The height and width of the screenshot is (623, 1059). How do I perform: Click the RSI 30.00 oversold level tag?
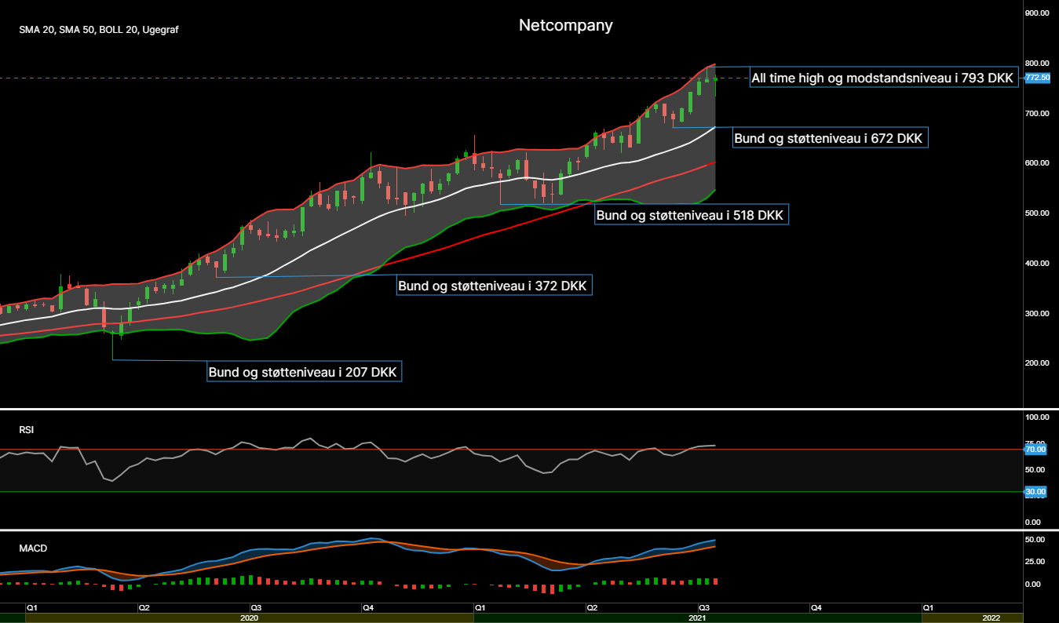[x=1036, y=491]
